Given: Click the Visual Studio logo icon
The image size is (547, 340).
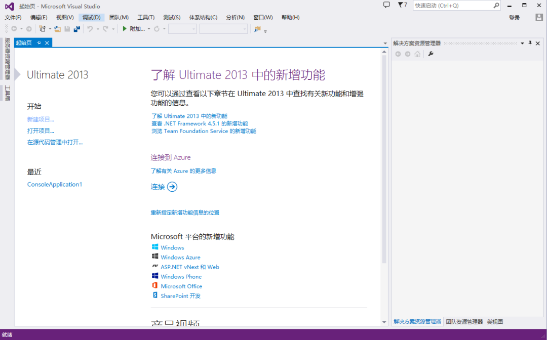Looking at the screenshot, I should [10, 6].
